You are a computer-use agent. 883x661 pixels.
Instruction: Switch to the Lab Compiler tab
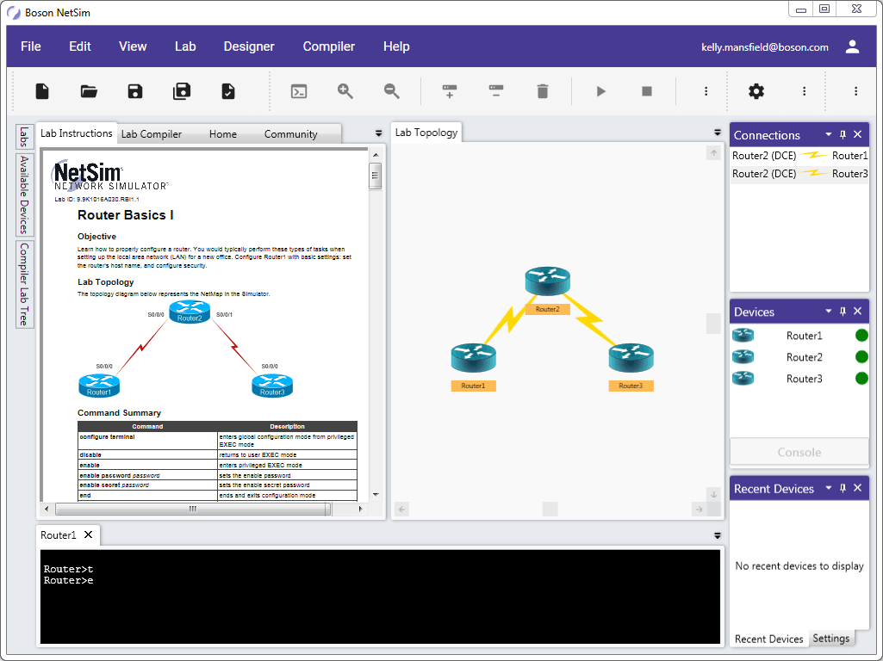coord(152,134)
